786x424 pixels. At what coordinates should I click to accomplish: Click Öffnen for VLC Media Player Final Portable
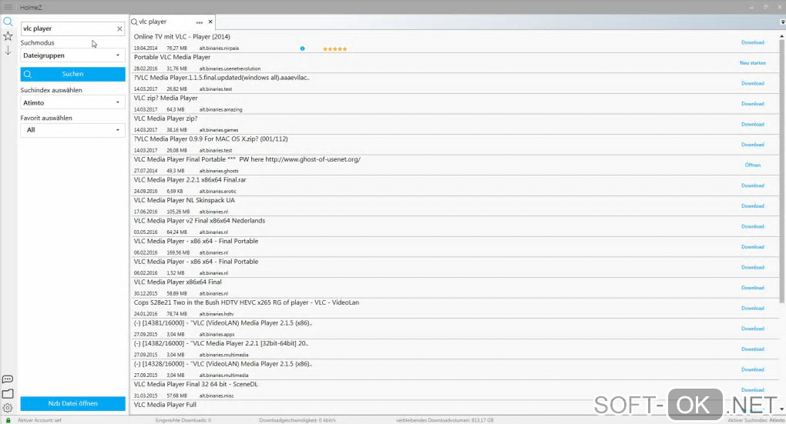[x=752, y=165]
